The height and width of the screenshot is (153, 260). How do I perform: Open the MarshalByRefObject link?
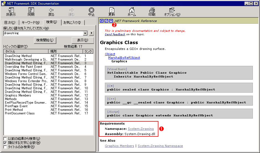pyautogui.click(x=124, y=58)
